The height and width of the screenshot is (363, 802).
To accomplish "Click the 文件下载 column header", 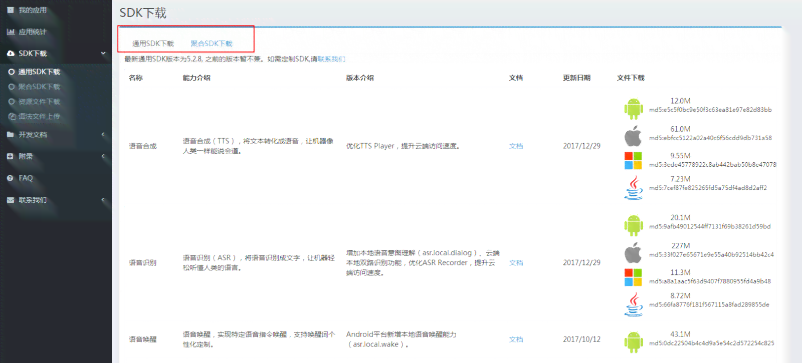I will click(631, 78).
